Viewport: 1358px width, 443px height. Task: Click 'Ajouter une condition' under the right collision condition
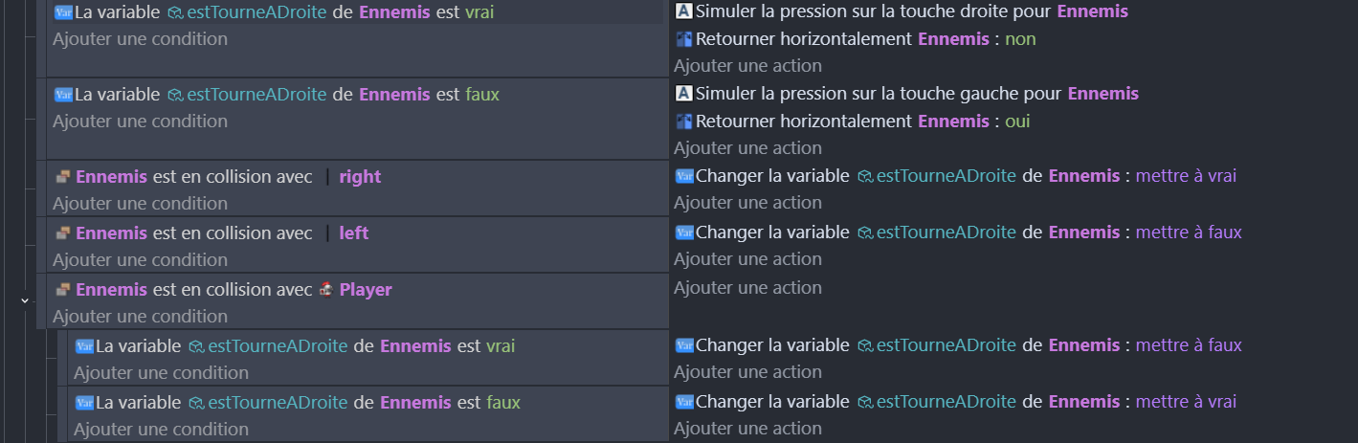point(140,204)
